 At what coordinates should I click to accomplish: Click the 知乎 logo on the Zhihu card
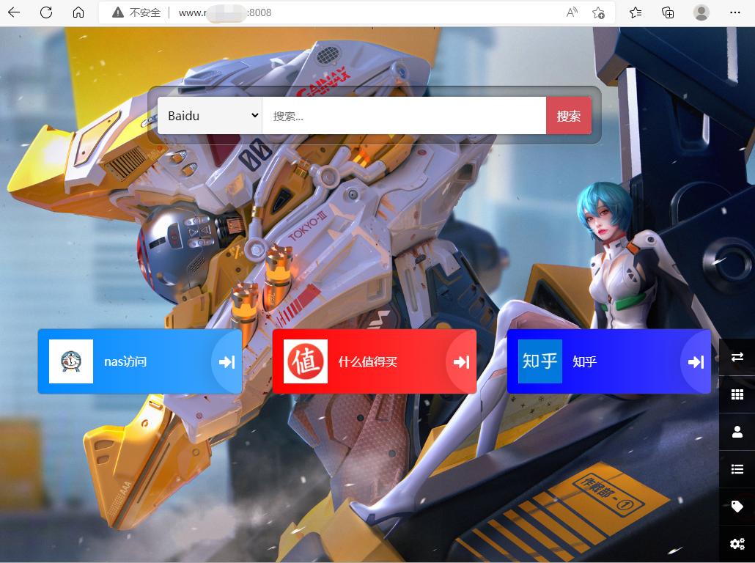540,361
